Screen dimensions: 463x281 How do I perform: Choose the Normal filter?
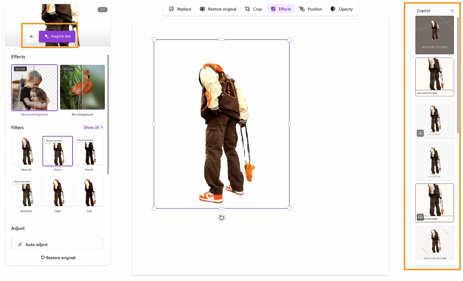(26, 151)
